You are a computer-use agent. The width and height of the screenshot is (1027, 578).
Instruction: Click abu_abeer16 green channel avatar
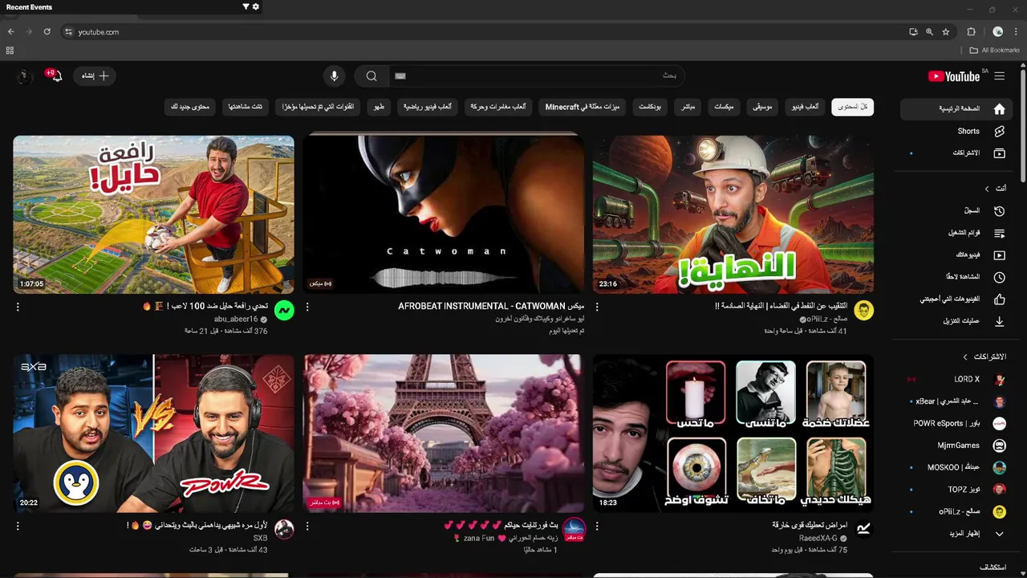[284, 311]
